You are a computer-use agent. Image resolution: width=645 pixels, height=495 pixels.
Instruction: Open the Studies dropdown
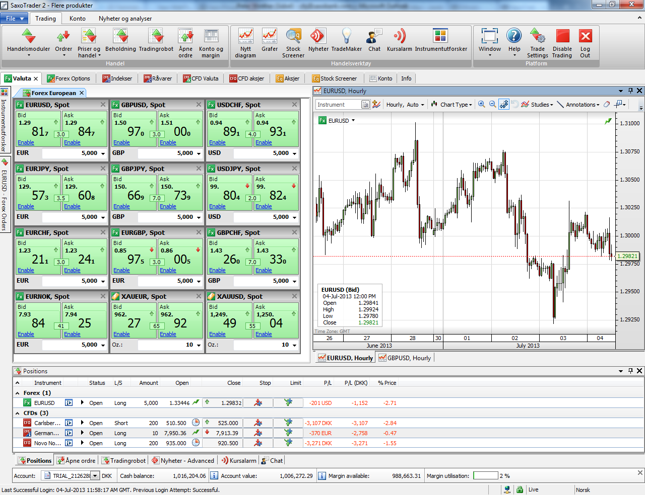[538, 105]
